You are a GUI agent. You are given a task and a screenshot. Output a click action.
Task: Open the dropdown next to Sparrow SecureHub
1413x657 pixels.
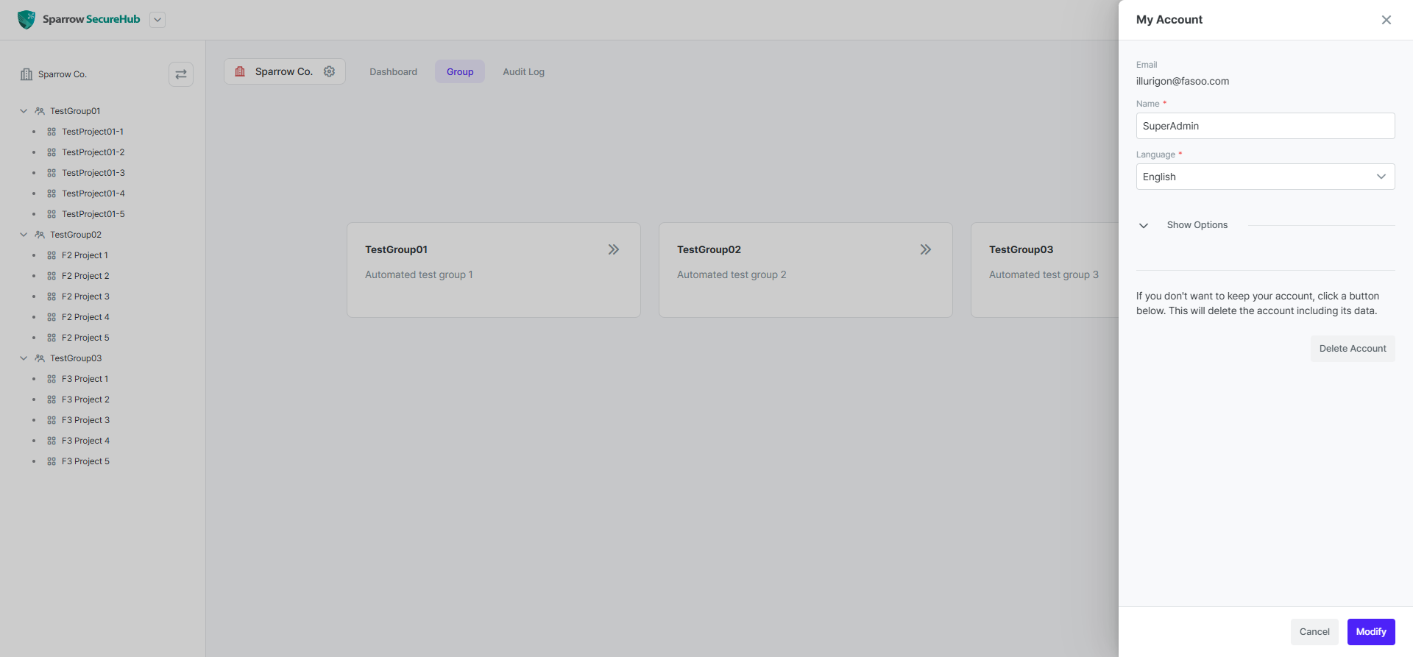click(x=157, y=20)
